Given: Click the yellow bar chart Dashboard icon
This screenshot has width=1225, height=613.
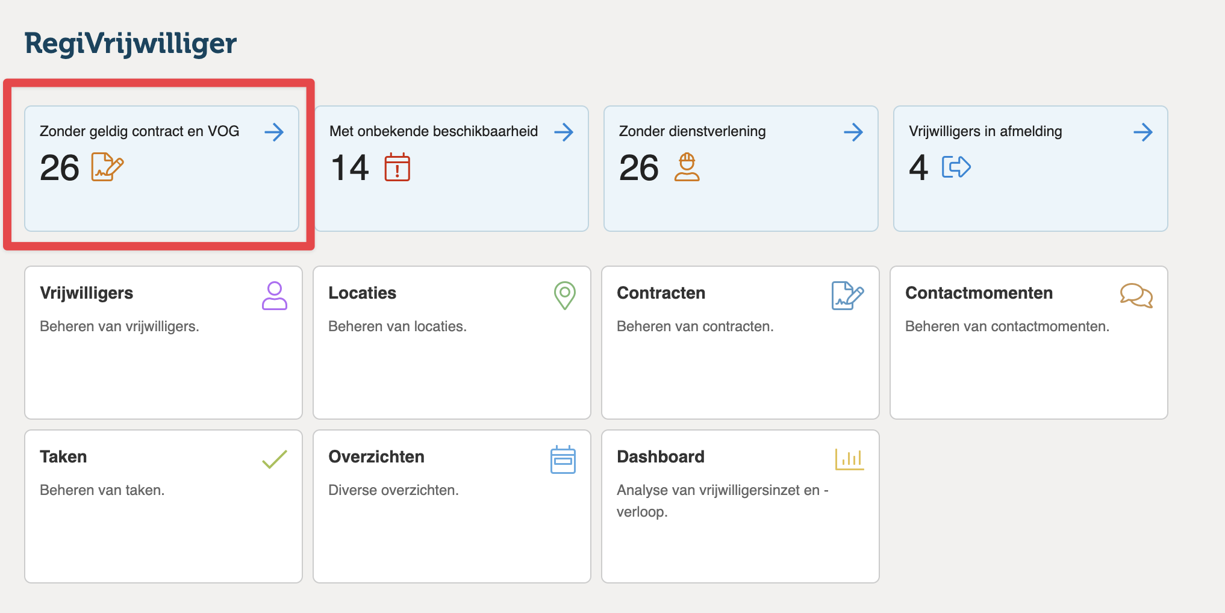Looking at the screenshot, I should coord(849,459).
